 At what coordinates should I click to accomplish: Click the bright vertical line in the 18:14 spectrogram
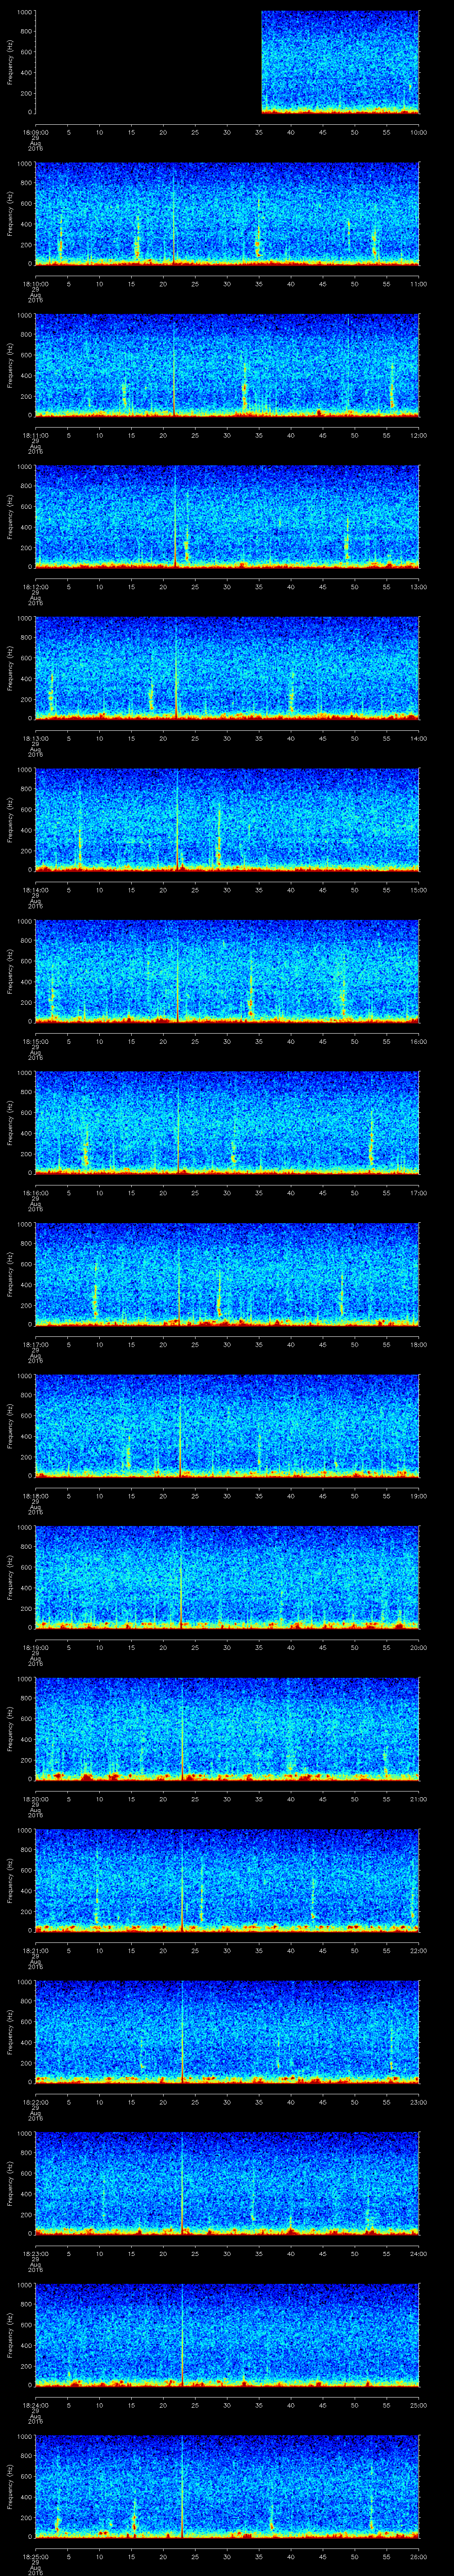178,820
